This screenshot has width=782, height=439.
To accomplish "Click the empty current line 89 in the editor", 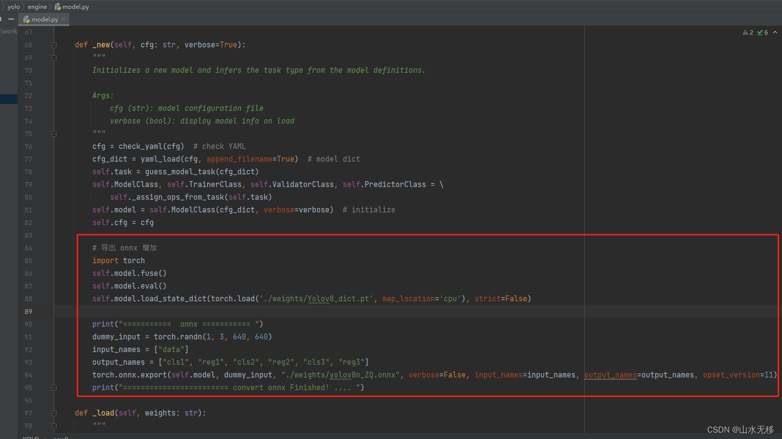I will [417, 312].
